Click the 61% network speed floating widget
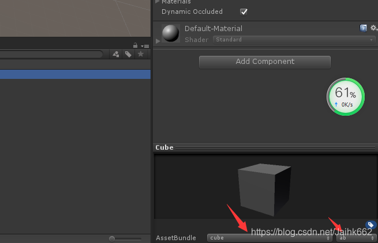This screenshot has height=243, width=378. pyautogui.click(x=346, y=97)
